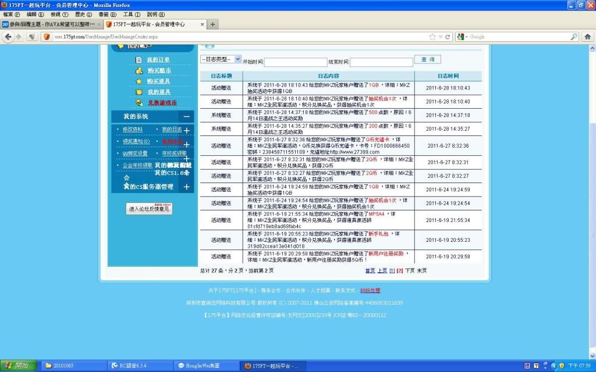Open the 歷史 menu
Screen dimensions: 596x372
(83, 15)
